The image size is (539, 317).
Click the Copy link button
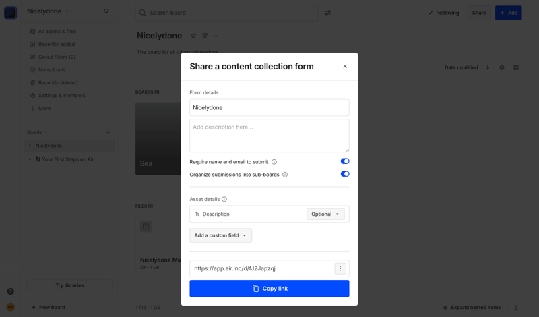pos(269,289)
